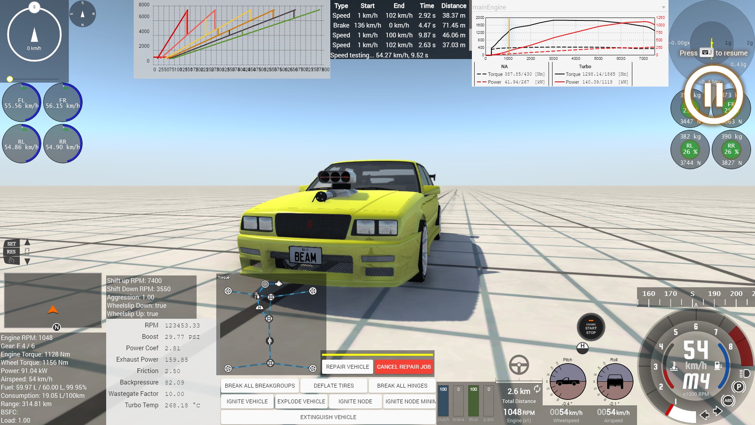Click the RR tire load gauge 390 kg
755x425 pixels.
[731, 150]
